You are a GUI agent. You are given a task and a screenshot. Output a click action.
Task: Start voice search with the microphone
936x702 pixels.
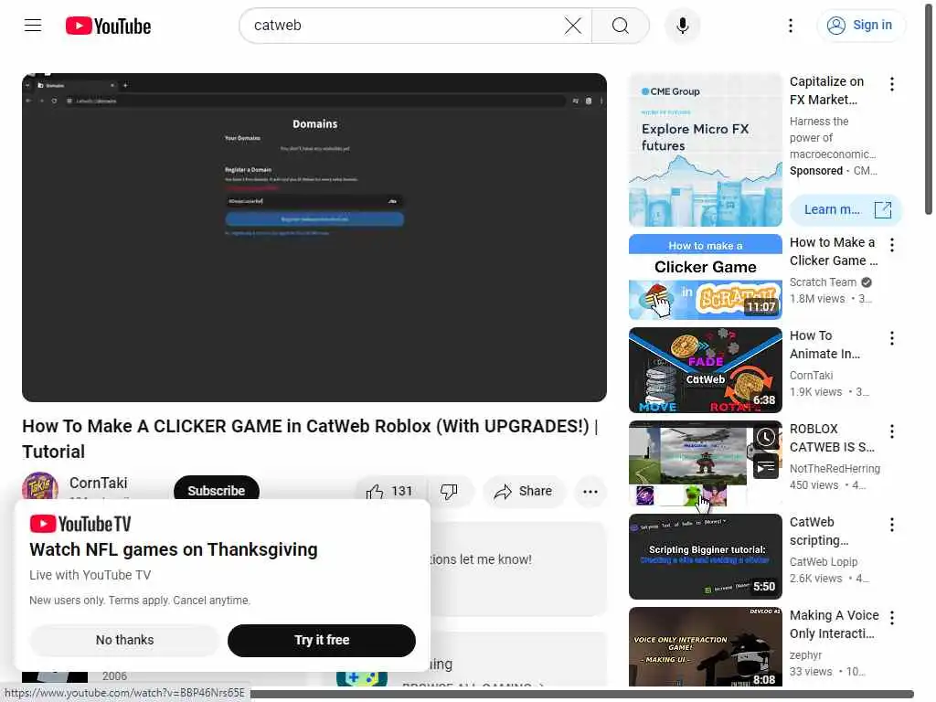pos(682,26)
